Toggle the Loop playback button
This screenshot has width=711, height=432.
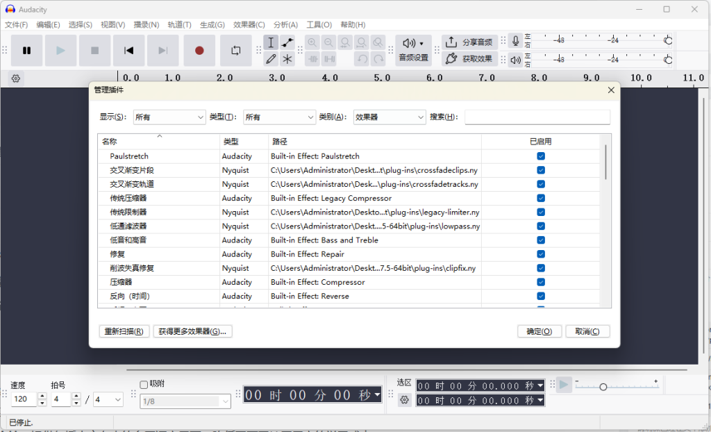(236, 51)
